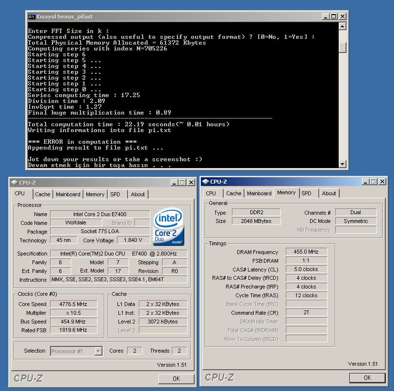394x391 pixels.
Task: Click the DC Mode value Symmetric
Action: point(356,221)
